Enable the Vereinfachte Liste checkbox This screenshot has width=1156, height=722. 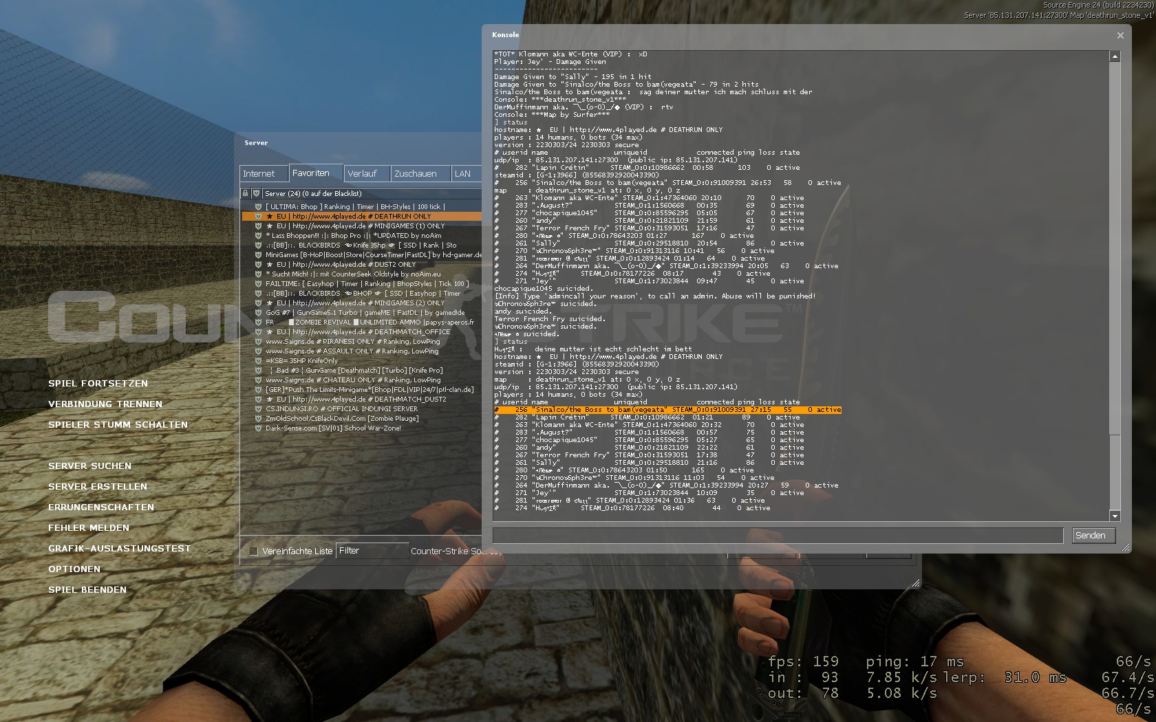[253, 551]
